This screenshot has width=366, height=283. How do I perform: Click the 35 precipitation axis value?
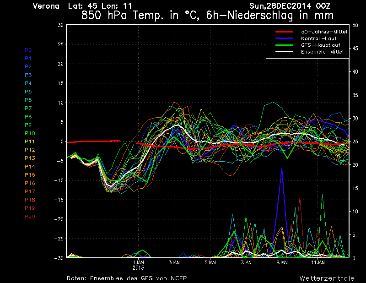tap(355, 95)
